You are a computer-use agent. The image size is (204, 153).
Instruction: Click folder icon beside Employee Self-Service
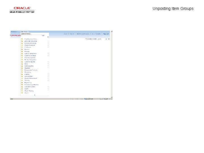point(22,41)
